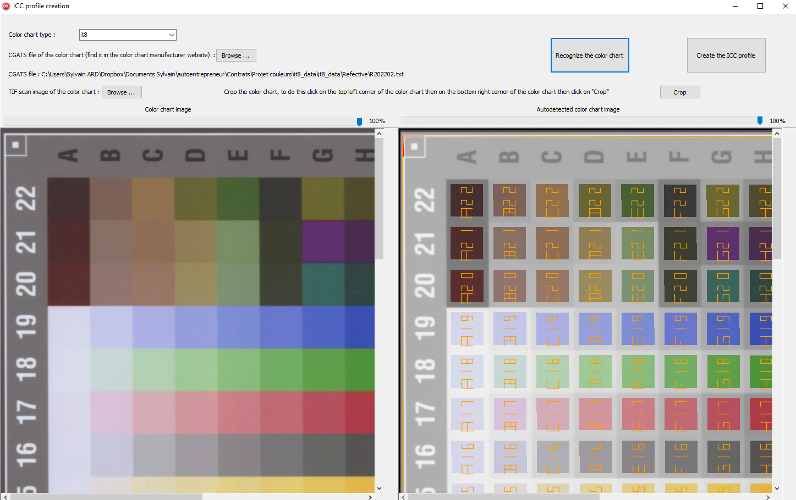This screenshot has width=796, height=500.
Task: Click the left image horizontal scrollbar left arrow
Action: pyautogui.click(x=6, y=497)
